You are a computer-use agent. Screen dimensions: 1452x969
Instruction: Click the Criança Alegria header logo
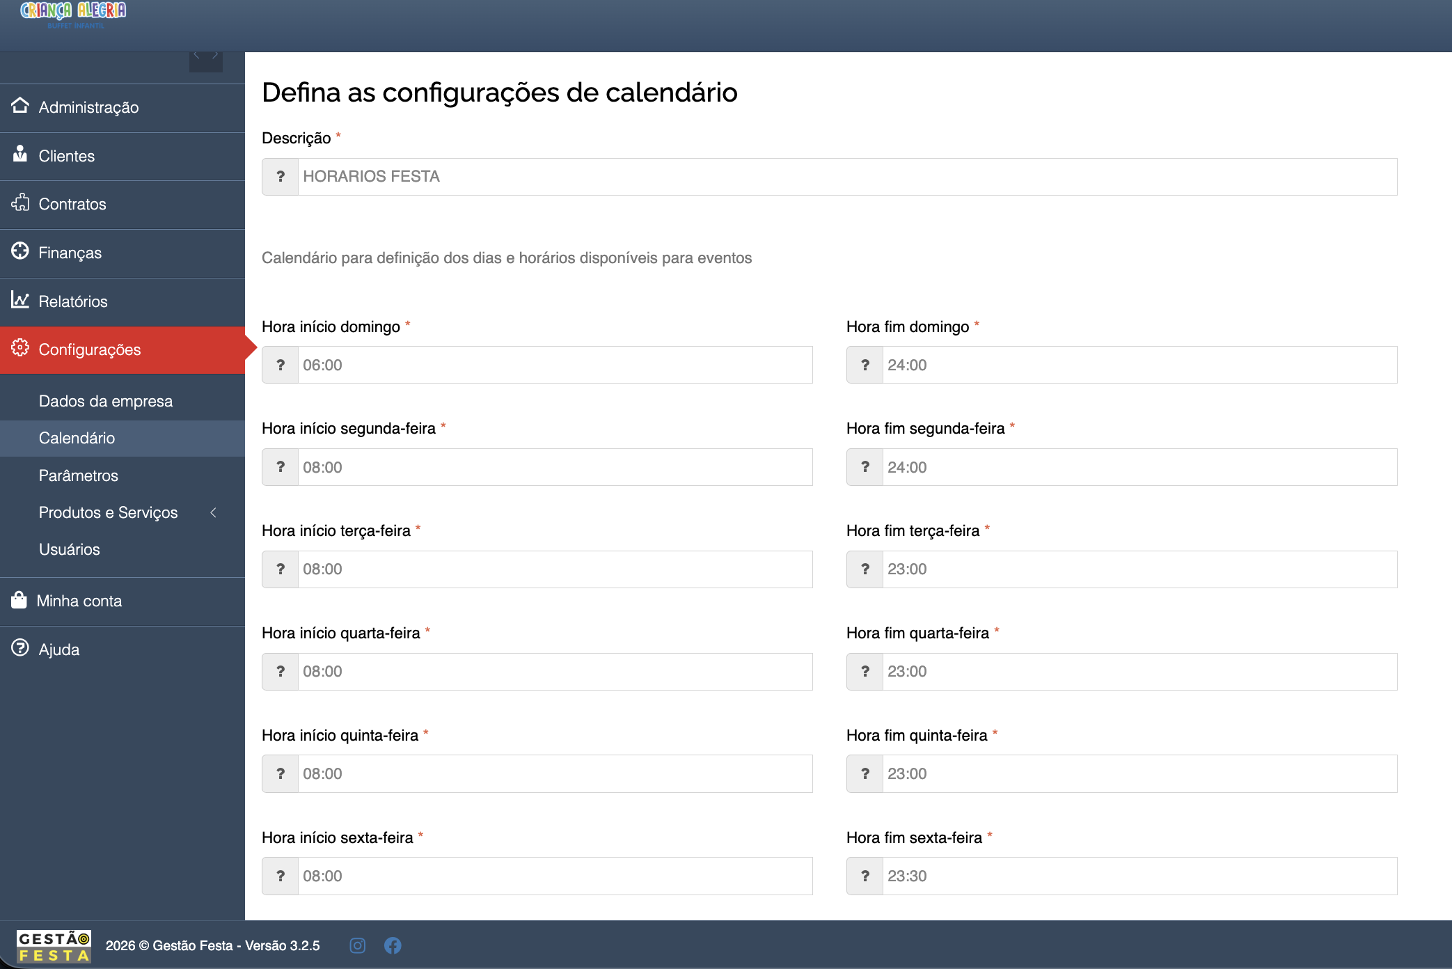click(73, 15)
